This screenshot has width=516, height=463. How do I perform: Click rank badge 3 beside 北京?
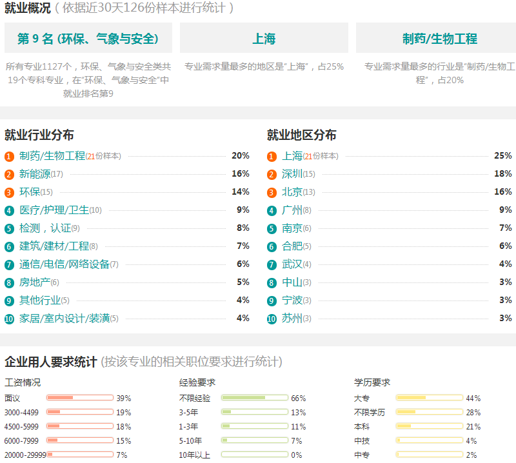pos(272,193)
